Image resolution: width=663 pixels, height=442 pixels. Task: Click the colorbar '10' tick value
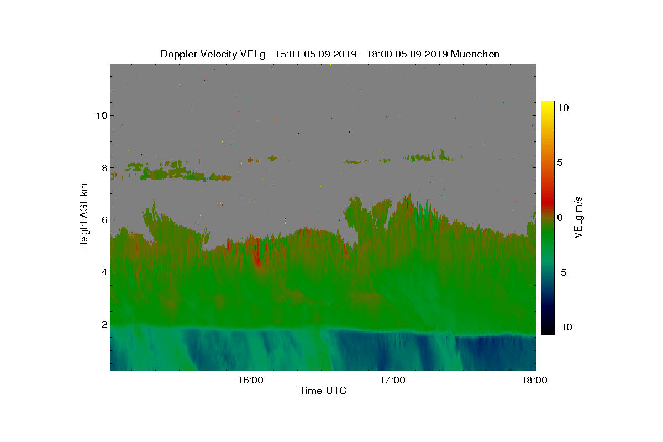tap(562, 108)
